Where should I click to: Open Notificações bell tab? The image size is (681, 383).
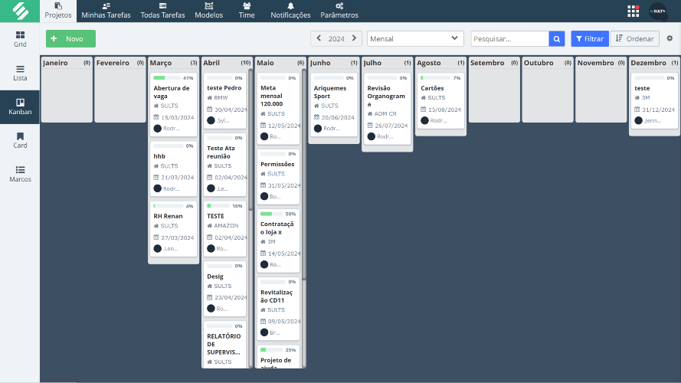pyautogui.click(x=290, y=11)
